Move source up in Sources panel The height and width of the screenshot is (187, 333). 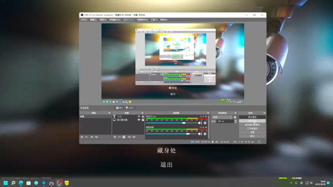click(x=129, y=137)
